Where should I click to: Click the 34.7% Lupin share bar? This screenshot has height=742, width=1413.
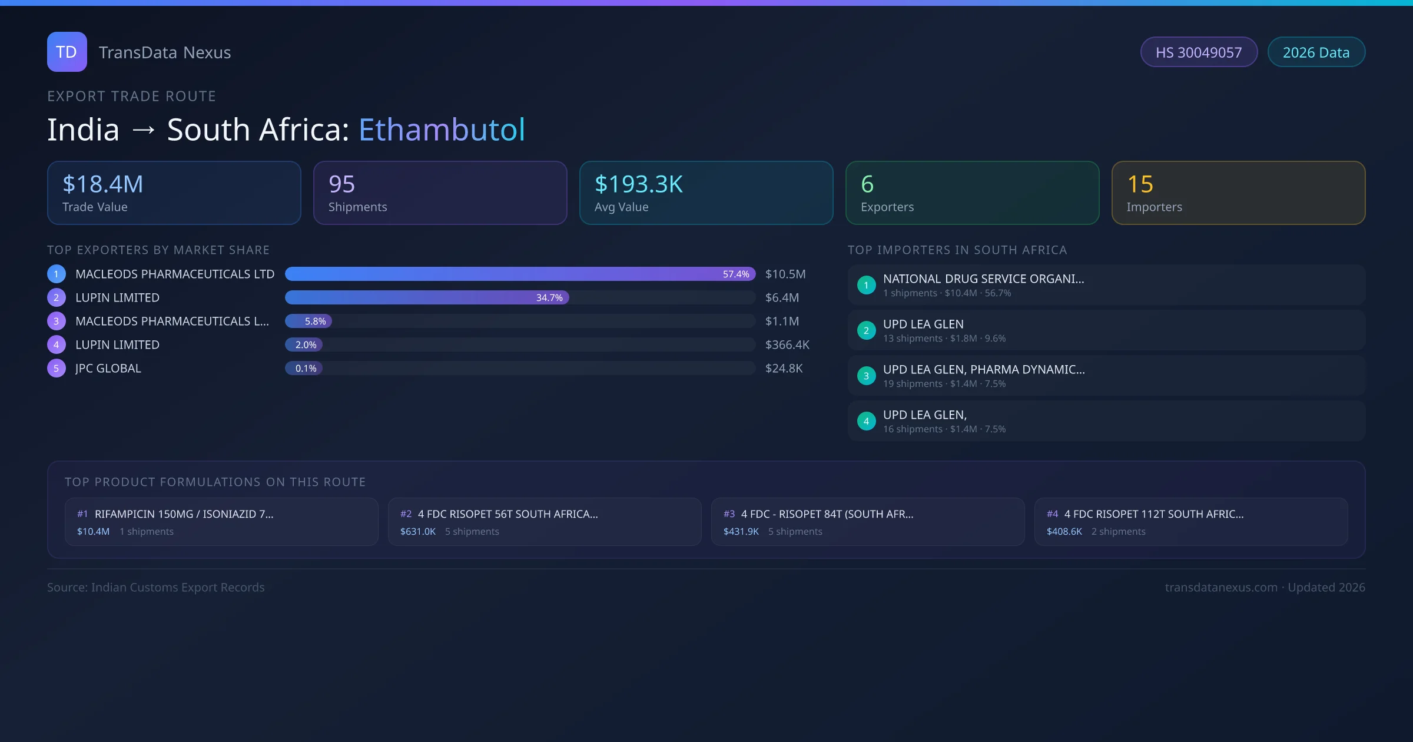pos(427,297)
